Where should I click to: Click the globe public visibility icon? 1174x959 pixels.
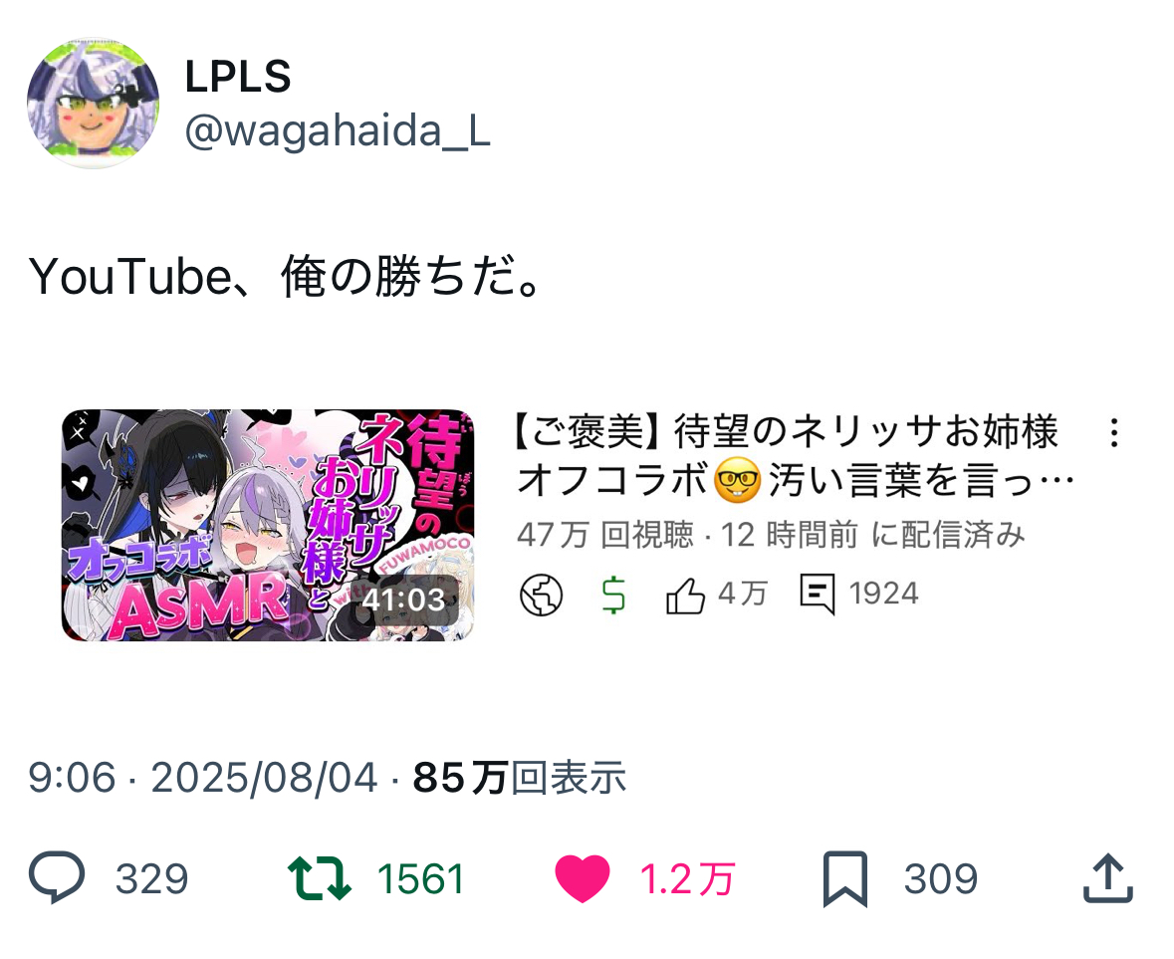(542, 596)
